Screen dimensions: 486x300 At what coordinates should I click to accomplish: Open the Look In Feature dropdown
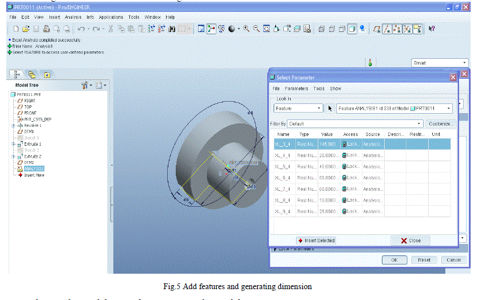tap(298, 108)
